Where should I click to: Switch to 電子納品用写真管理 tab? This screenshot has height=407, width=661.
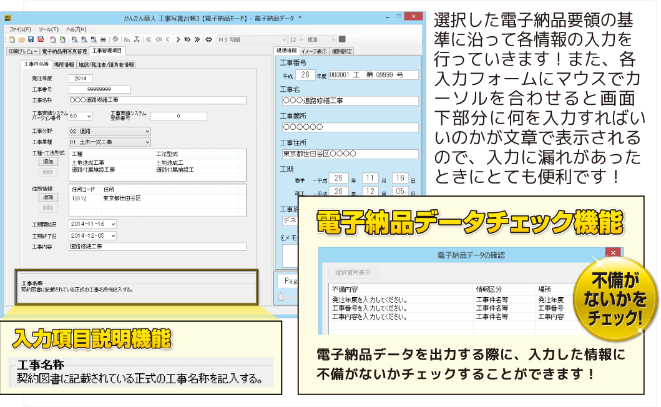(x=64, y=51)
